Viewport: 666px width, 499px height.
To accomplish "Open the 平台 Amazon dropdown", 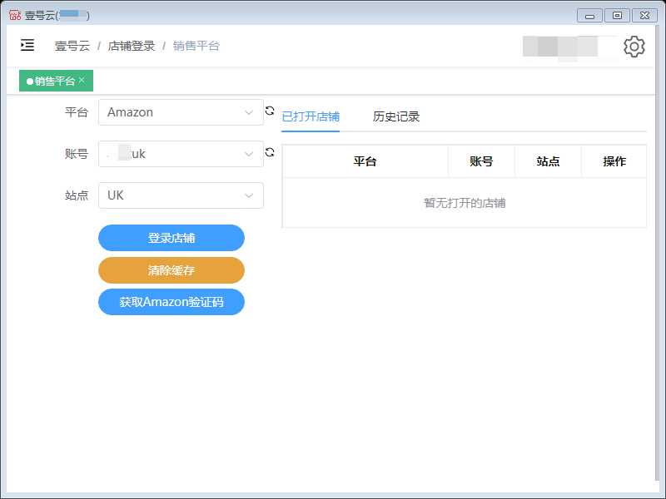I will [x=181, y=112].
